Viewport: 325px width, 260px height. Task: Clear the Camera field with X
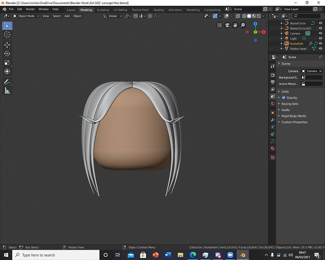tap(320, 71)
